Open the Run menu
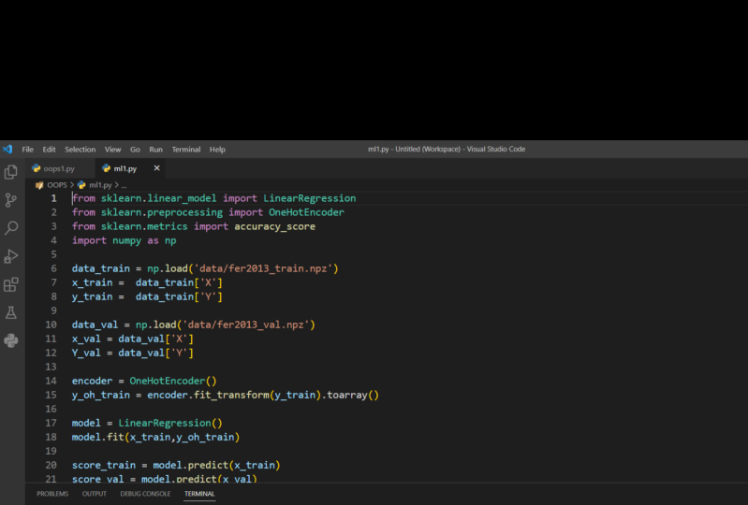This screenshot has height=505, width=748. click(155, 149)
